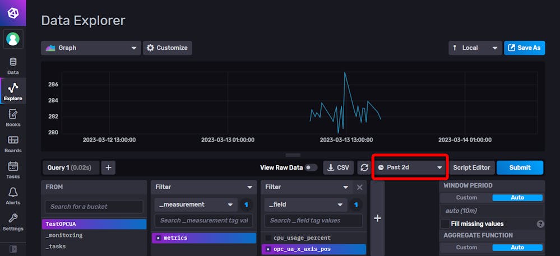The image size is (560, 256).
Task: Click the refresh query icon
Action: 364,167
